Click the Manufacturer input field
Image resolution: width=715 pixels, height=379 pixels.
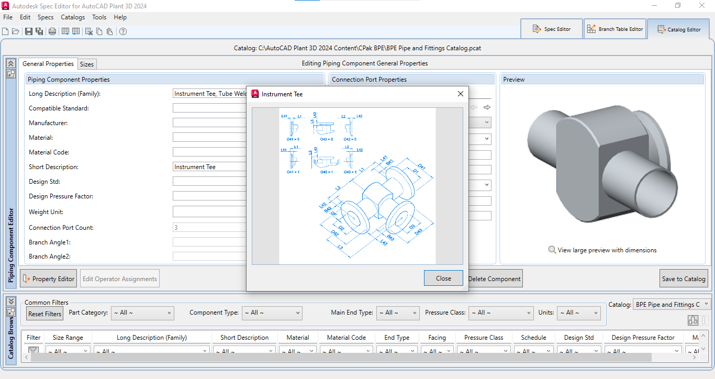click(x=210, y=123)
